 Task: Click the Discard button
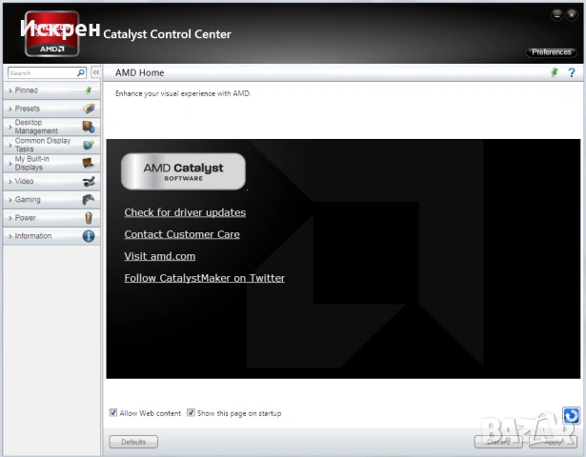[x=498, y=442]
